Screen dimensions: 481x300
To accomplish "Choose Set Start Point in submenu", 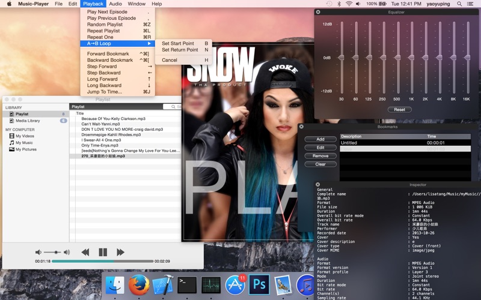I will (183, 43).
